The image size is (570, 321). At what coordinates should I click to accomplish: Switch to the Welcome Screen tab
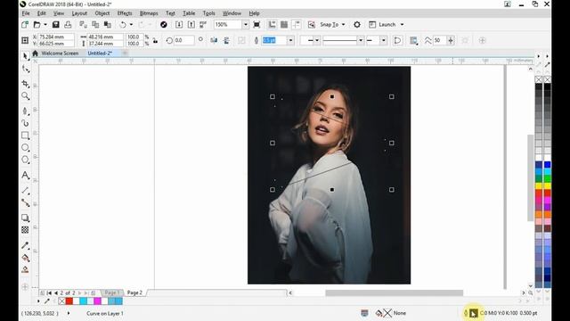[60, 53]
